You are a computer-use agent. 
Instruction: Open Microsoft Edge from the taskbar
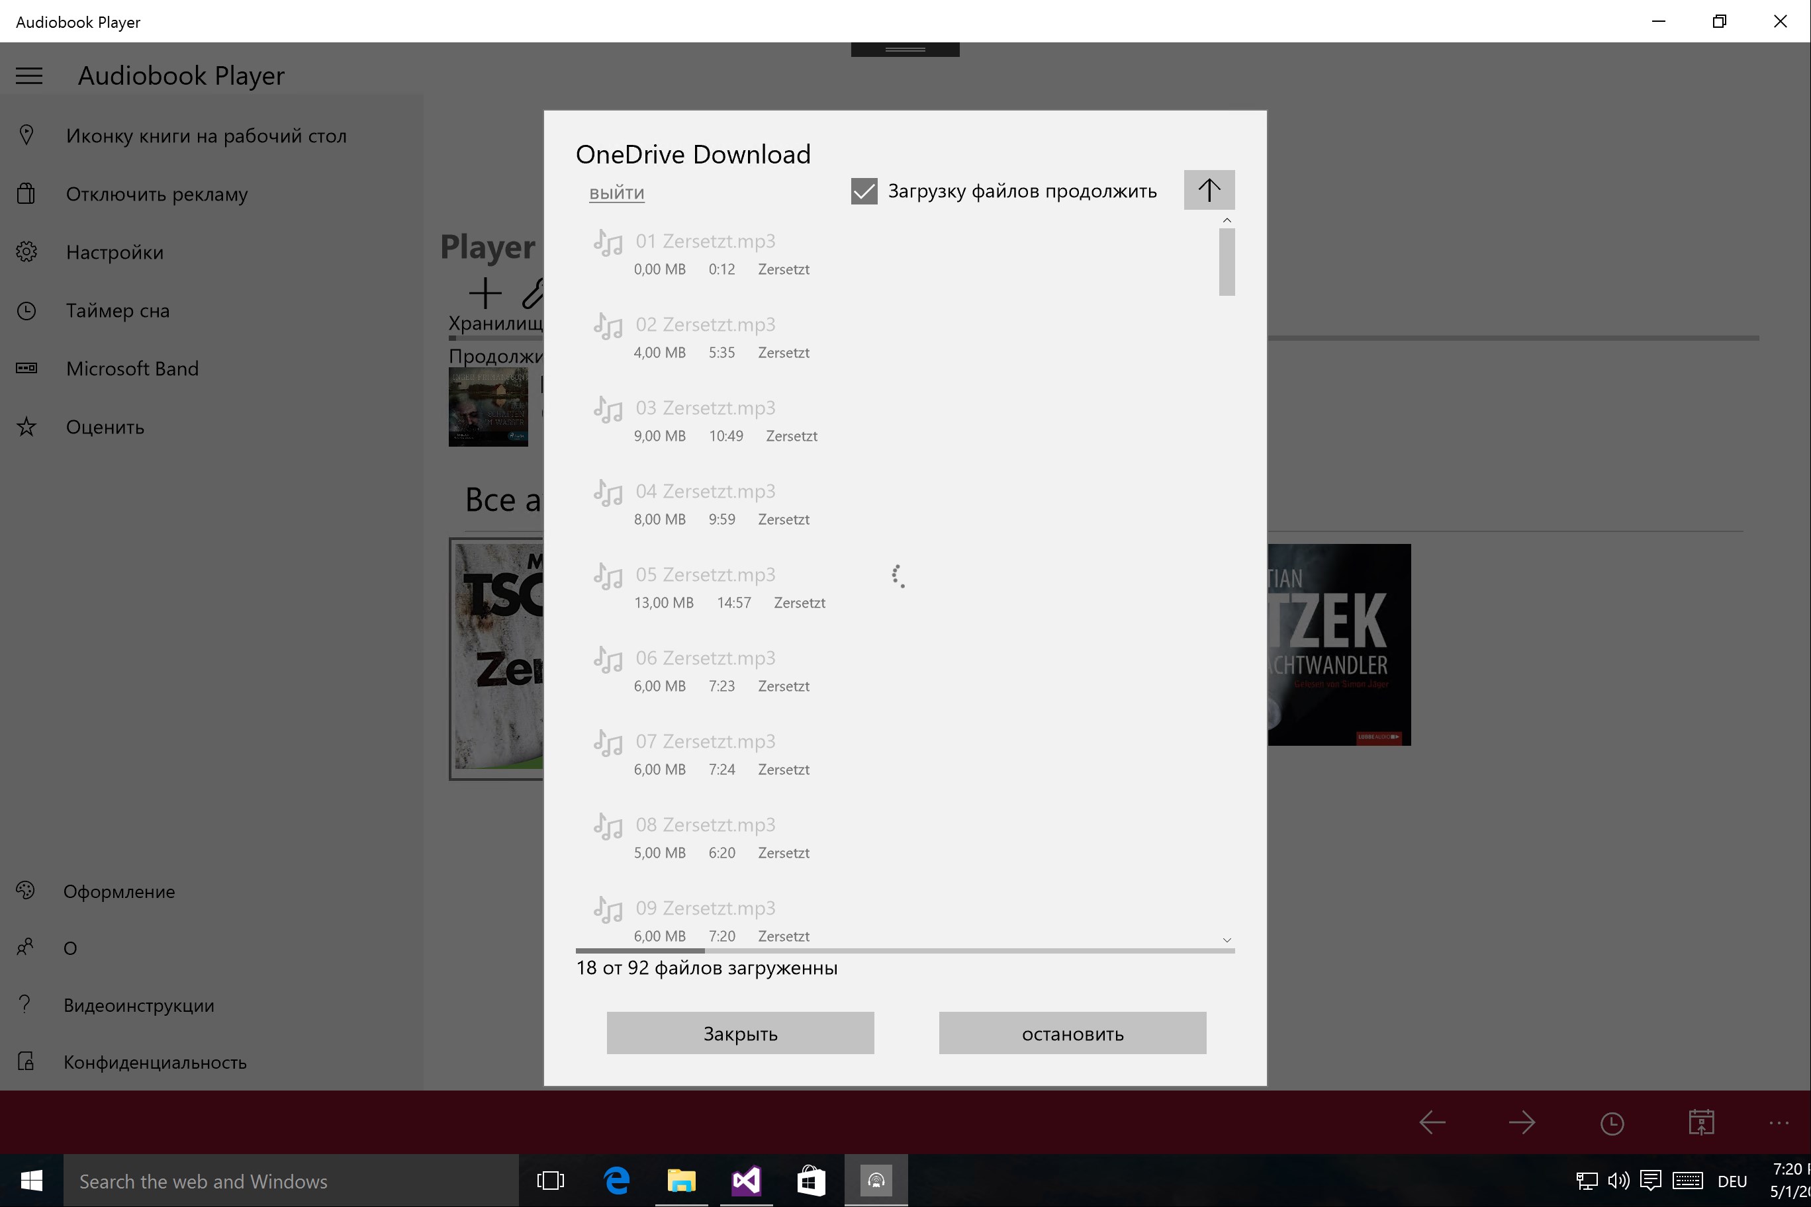pos(617,1180)
